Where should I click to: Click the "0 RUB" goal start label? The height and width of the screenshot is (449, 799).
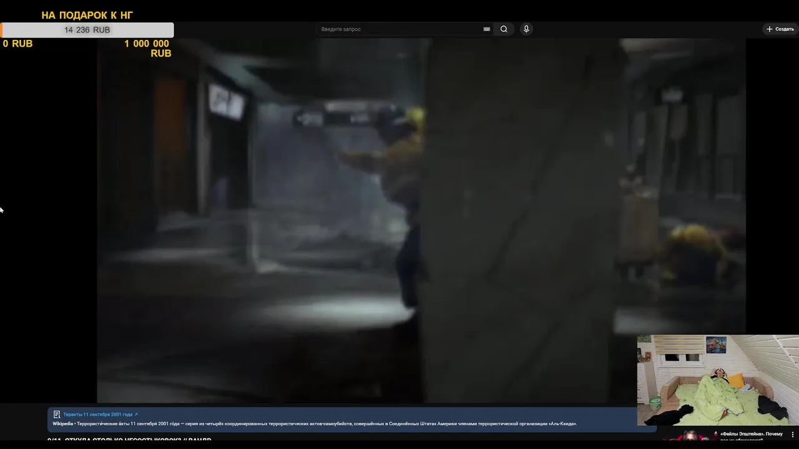click(x=17, y=44)
